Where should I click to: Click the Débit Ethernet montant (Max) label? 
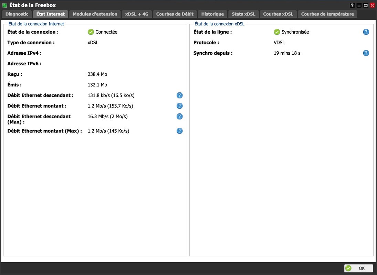click(44, 131)
